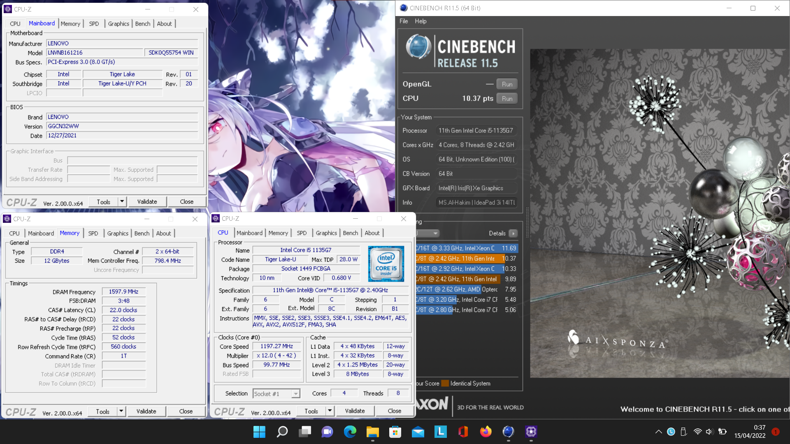Switch to CPU-Z taskbar icon
This screenshot has height=444, width=790.
pyautogui.click(x=531, y=432)
